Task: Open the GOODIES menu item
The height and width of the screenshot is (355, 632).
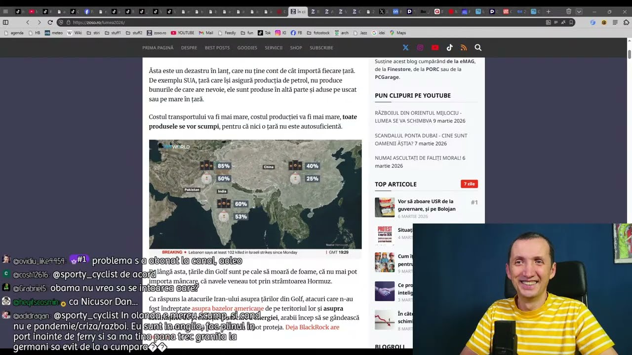Action: click(247, 48)
